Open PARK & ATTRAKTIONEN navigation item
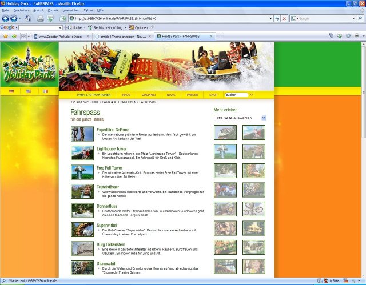 94,95
